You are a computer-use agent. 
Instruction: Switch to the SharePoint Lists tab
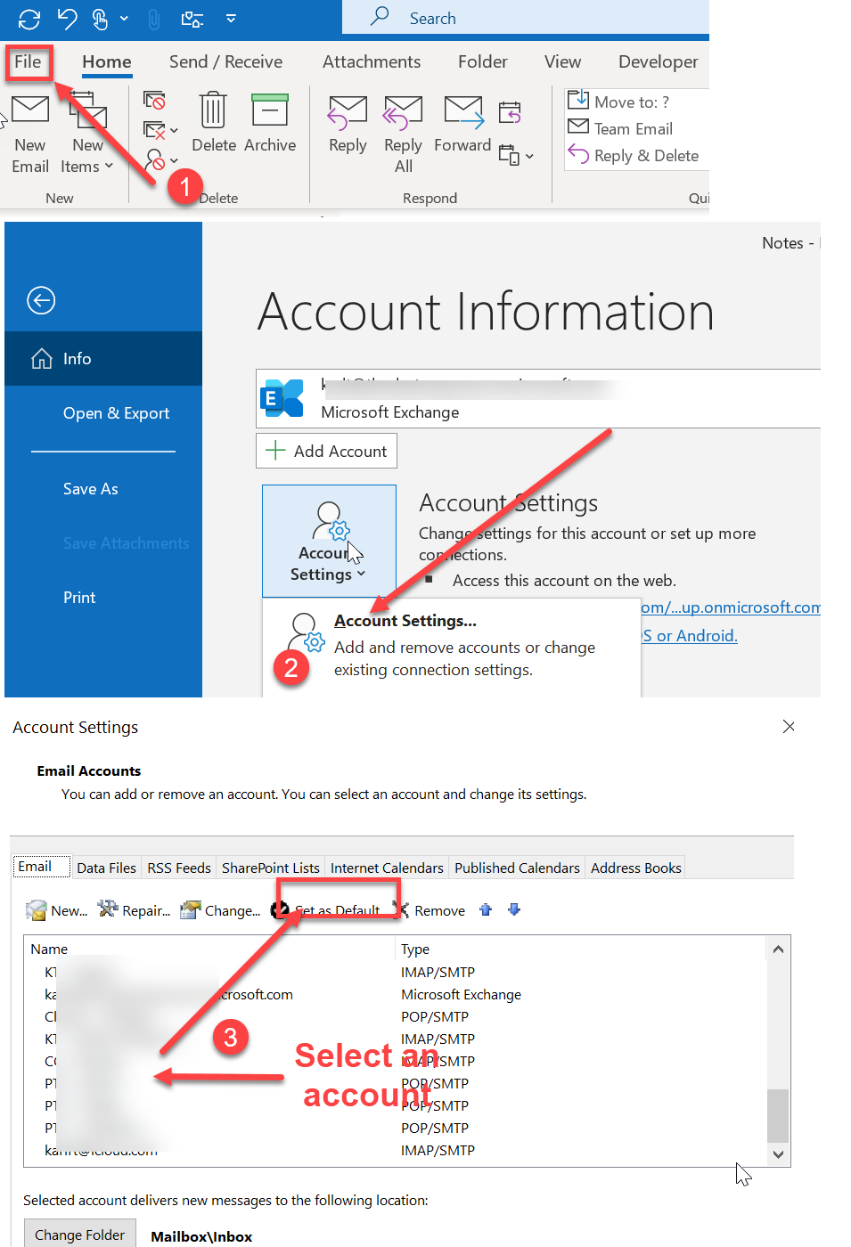271,868
